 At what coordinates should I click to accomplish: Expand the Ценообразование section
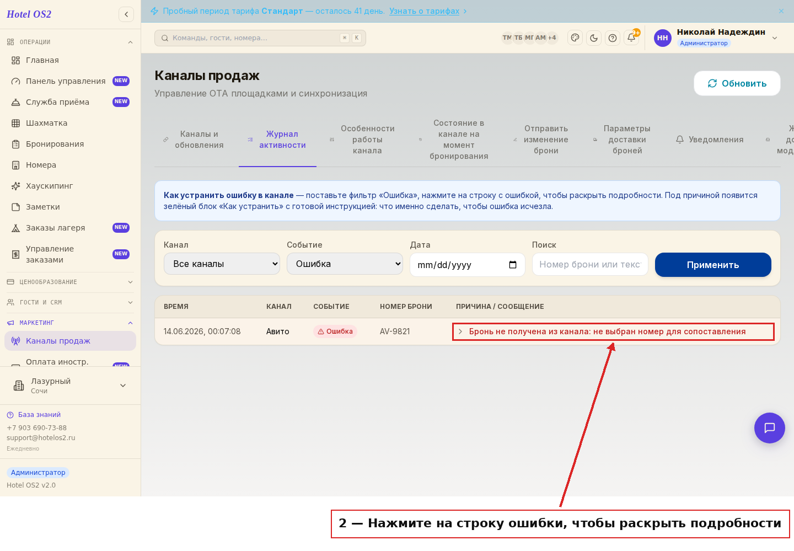[70, 282]
